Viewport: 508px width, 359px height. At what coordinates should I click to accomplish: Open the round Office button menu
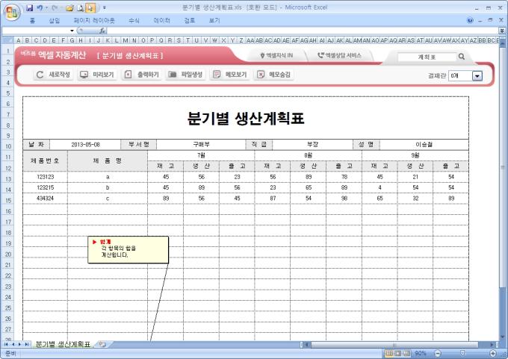[x=12, y=13]
